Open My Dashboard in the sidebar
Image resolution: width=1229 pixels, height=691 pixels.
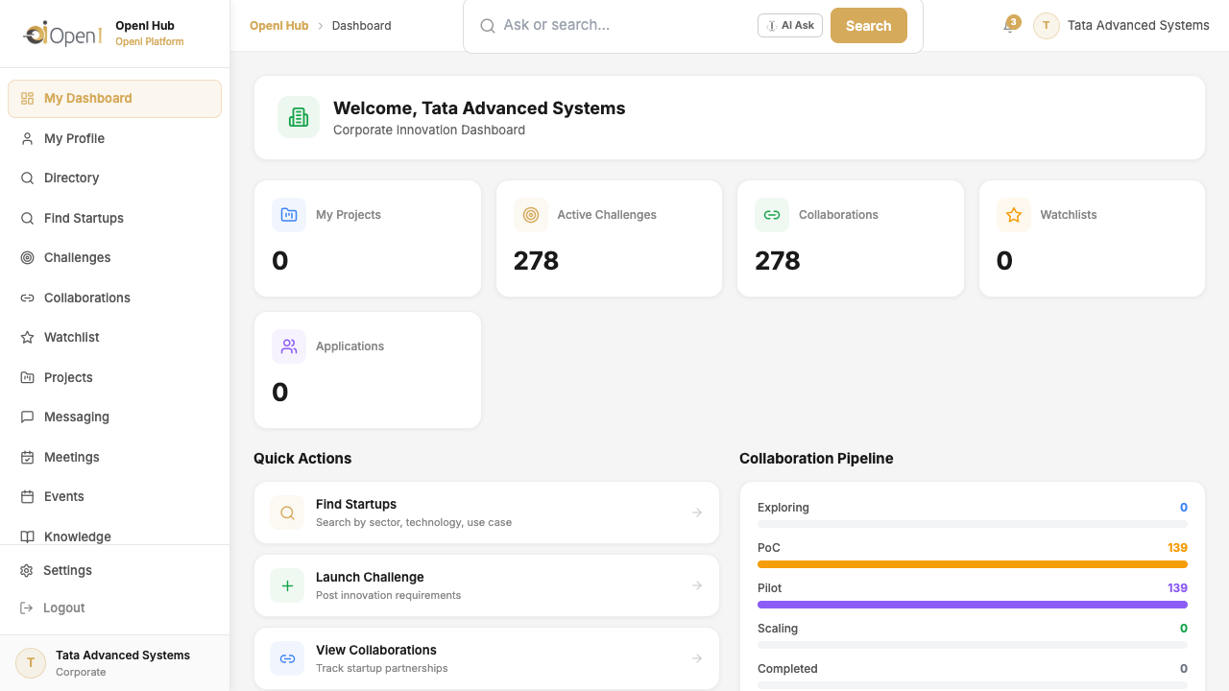click(x=115, y=99)
